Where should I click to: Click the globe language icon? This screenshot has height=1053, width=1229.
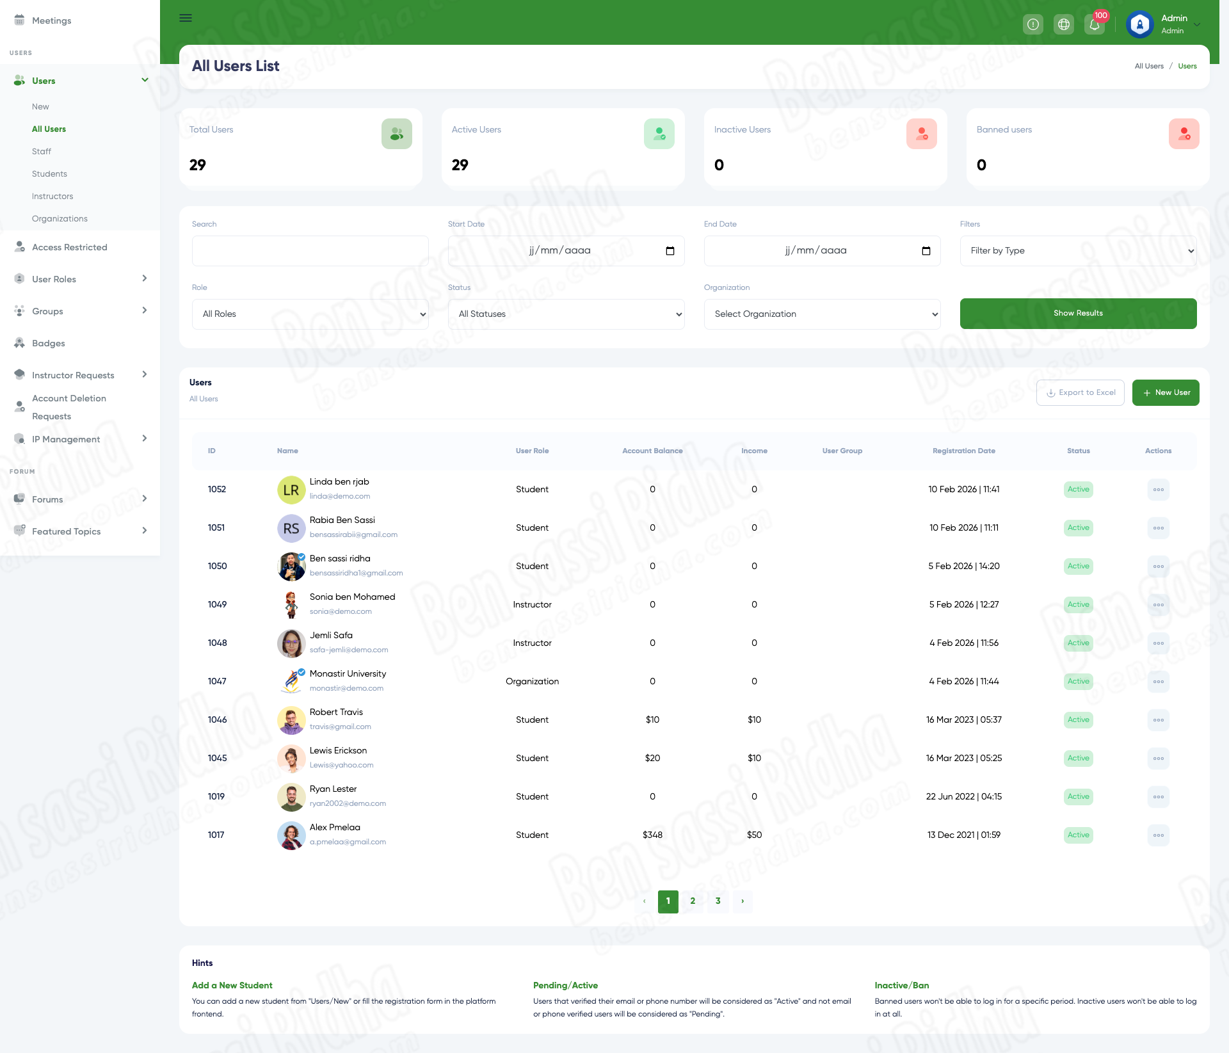[1063, 25]
